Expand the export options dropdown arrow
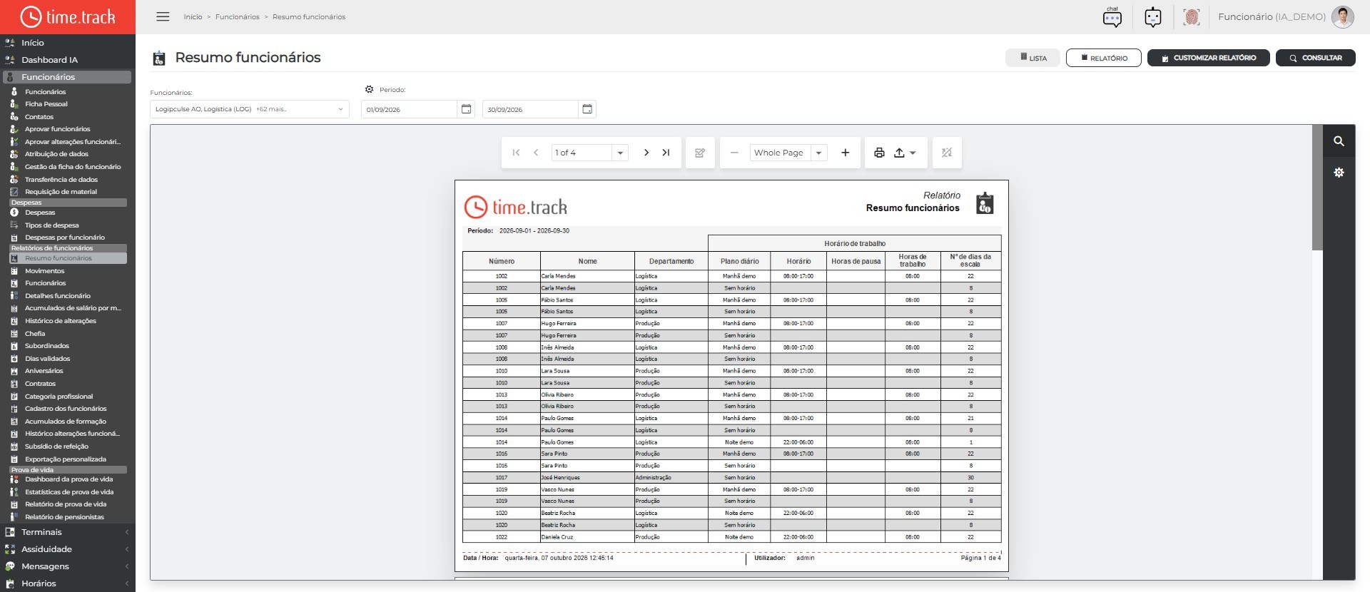Viewport: 1370px width, 592px height. (x=913, y=153)
